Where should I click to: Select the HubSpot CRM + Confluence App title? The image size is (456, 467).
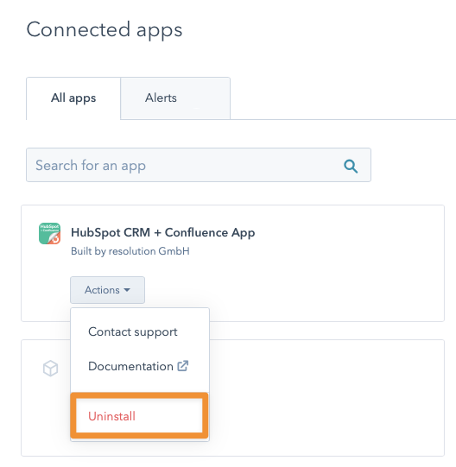coord(162,232)
